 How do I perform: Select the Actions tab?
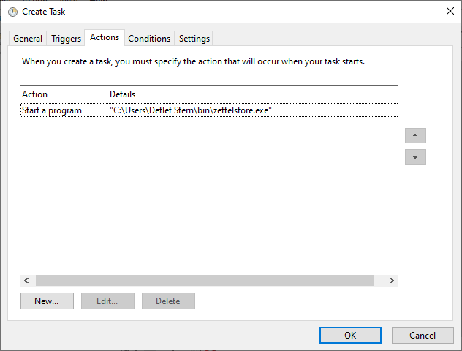(x=105, y=37)
